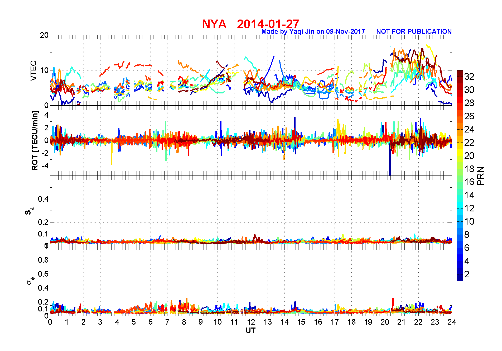Click the 'ROT [TECU/min]' axis label
The height and width of the screenshot is (351, 502).
click(35, 140)
